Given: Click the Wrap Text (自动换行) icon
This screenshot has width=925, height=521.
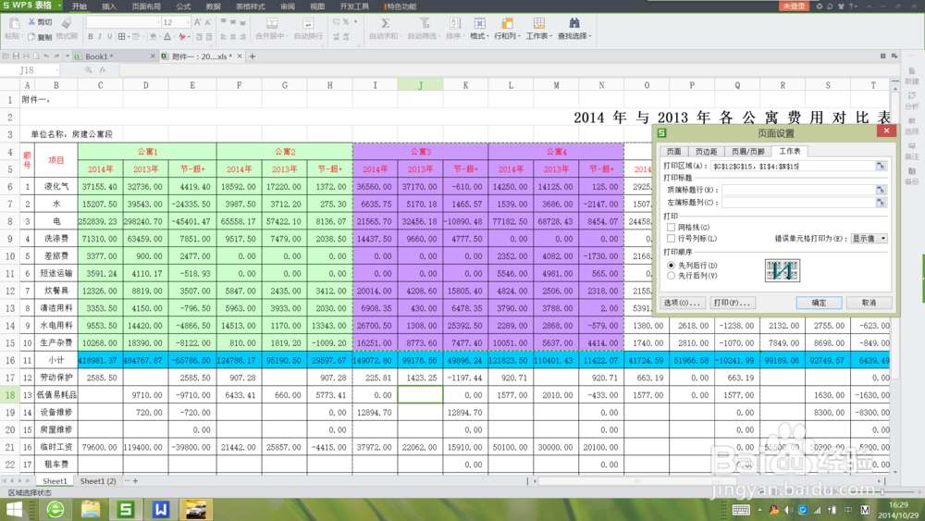Looking at the screenshot, I should [308, 23].
